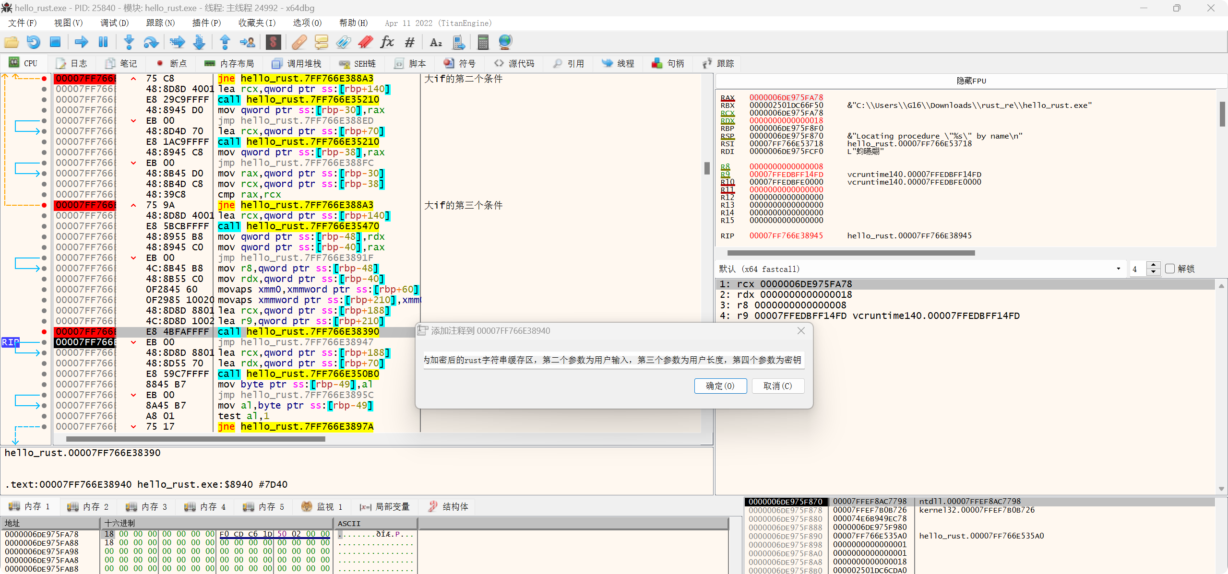This screenshot has height=574, width=1228.
Task: Click the fx functions icon
Action: (387, 42)
